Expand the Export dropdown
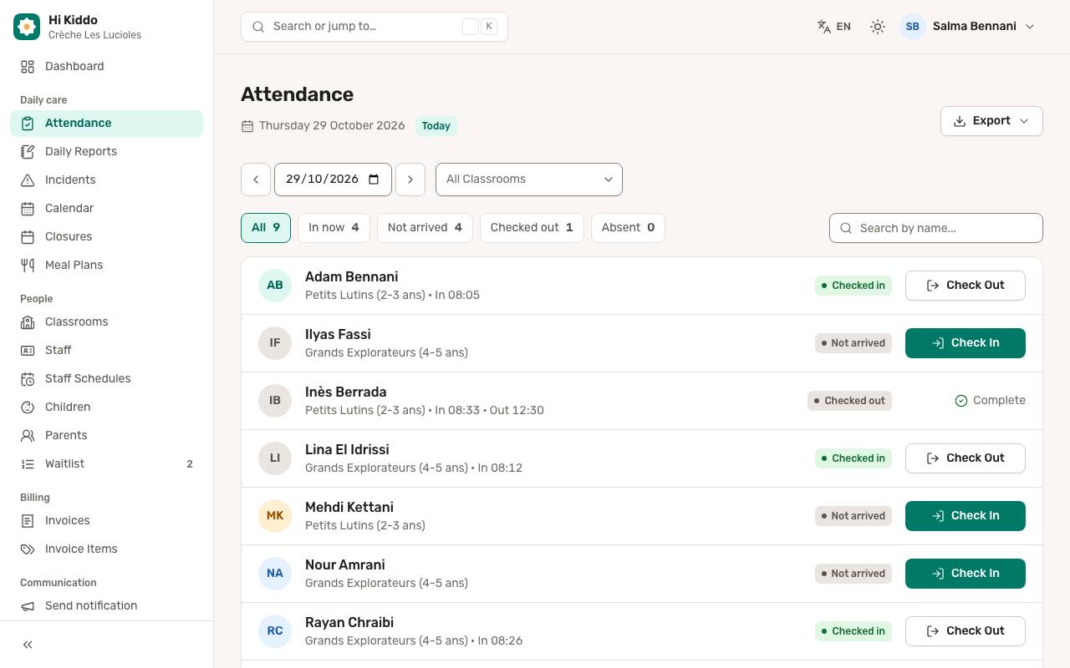The width and height of the screenshot is (1070, 668). click(x=991, y=121)
